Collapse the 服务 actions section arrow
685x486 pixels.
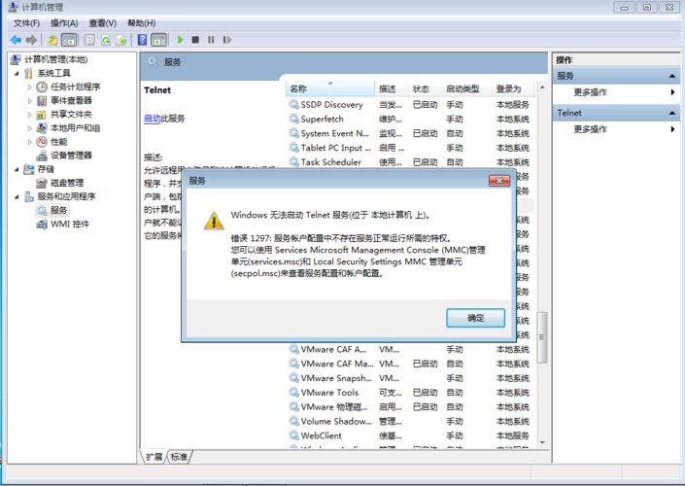click(x=672, y=76)
